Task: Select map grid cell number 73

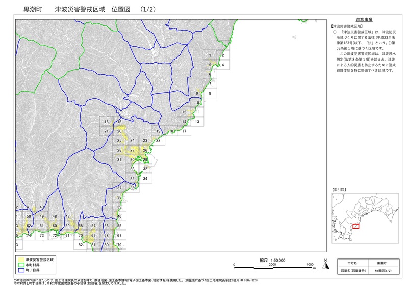Action: click(x=42, y=236)
